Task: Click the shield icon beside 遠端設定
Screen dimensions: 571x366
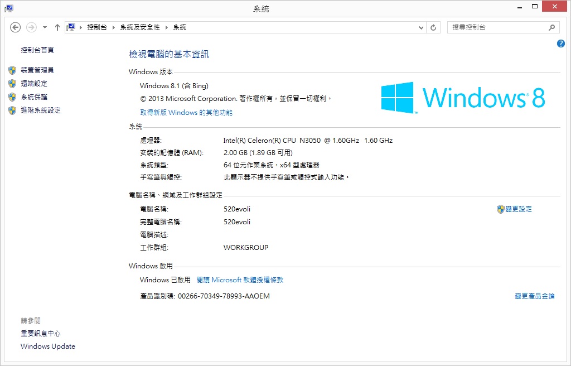Action: [x=12, y=84]
